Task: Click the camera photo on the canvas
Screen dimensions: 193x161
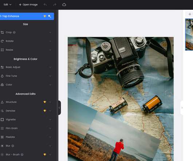Action: (x=121, y=99)
